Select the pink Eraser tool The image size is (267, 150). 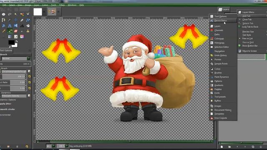(x=16, y=31)
